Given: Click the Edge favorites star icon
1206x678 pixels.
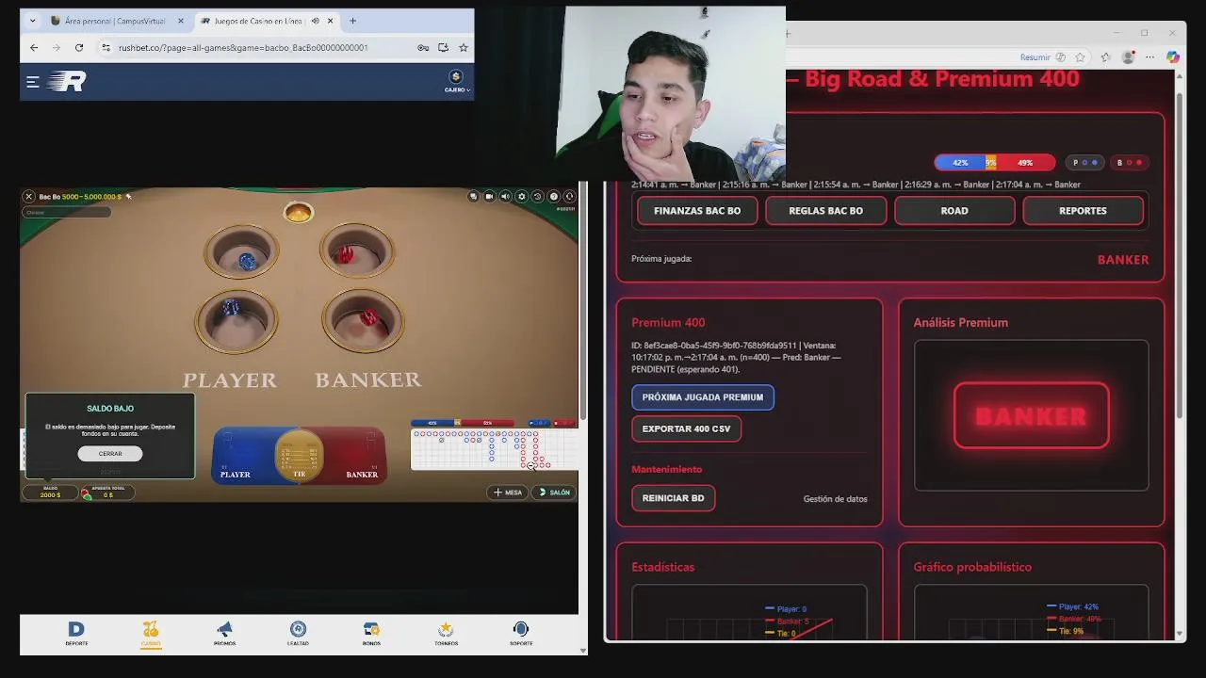Looking at the screenshot, I should click(1080, 57).
